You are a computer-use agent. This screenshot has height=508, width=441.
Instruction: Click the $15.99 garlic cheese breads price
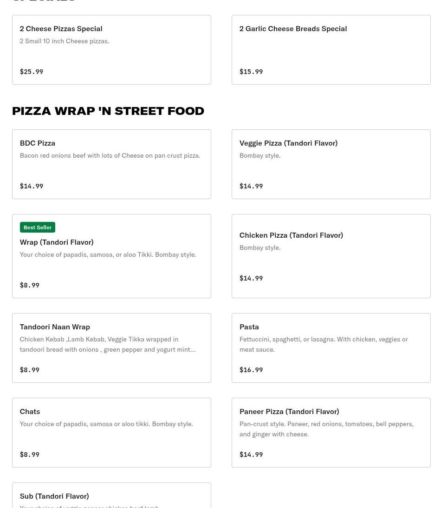(251, 72)
